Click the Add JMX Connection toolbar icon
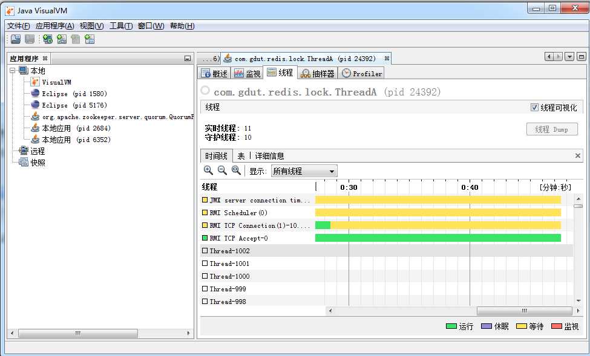The height and width of the screenshot is (356, 590). coord(62,39)
